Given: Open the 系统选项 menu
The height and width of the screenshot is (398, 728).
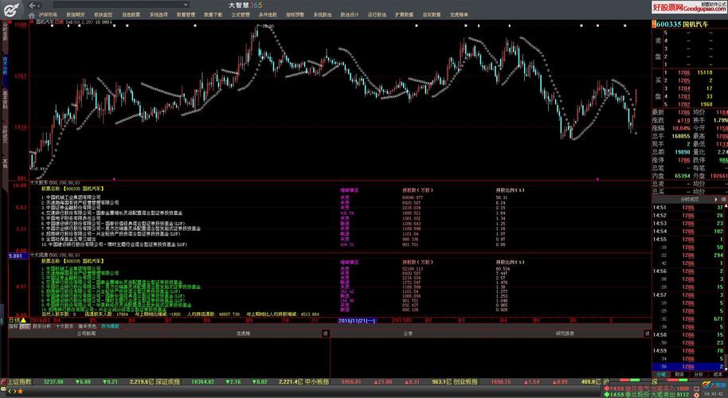Looking at the screenshot, I should 159,15.
